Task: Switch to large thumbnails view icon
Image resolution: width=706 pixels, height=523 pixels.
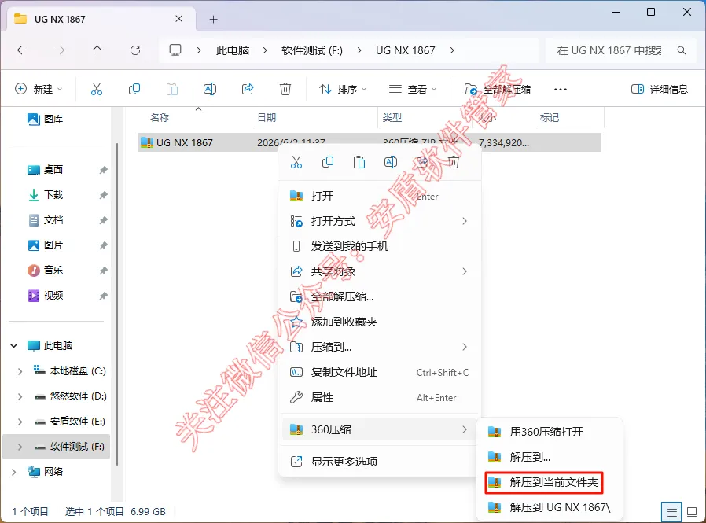Action: point(692,512)
